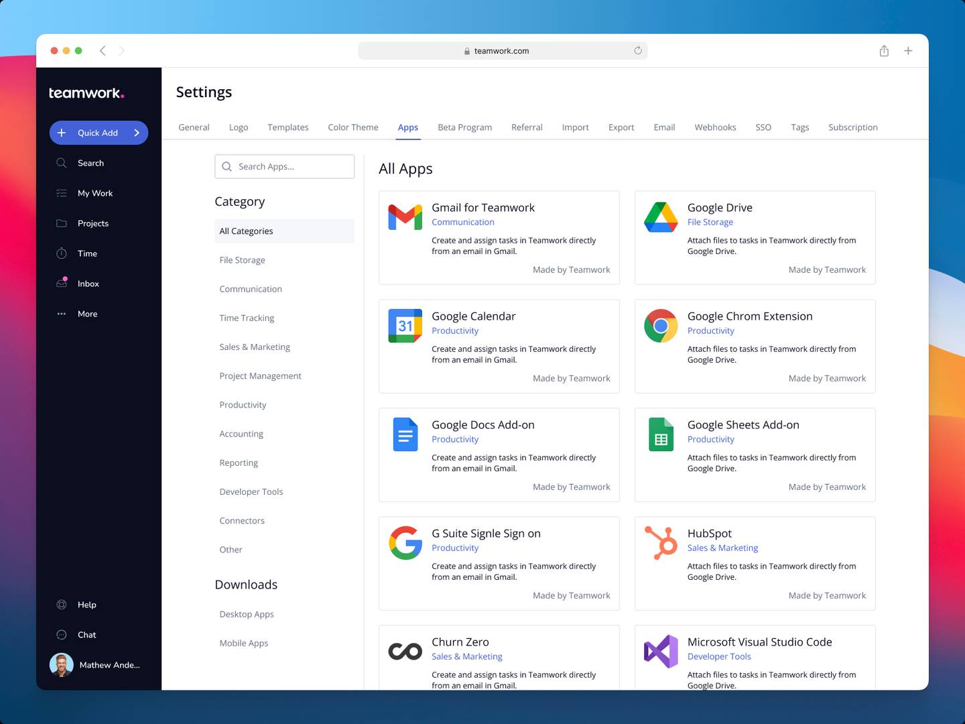
Task: Open Inbox from the sidebar icon
Action: 62,284
